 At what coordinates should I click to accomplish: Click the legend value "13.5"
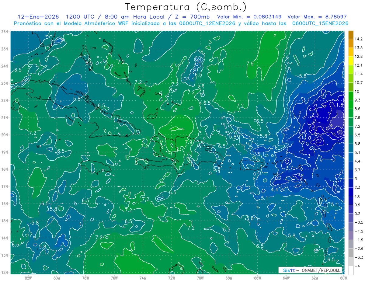(359, 48)
